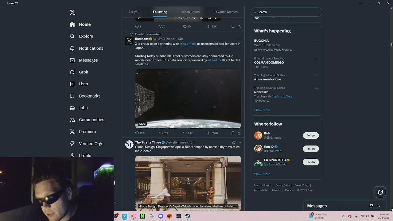The height and width of the screenshot is (221, 393).
Task: Select the Following tab
Action: click(x=160, y=12)
